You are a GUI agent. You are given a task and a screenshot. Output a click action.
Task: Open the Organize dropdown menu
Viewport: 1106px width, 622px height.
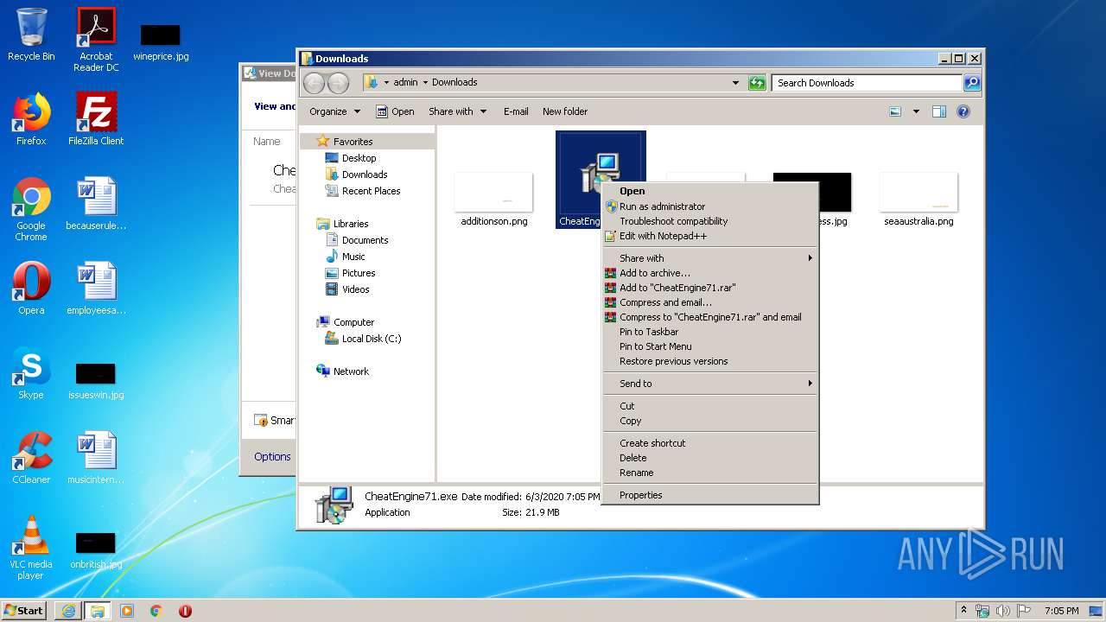coord(334,111)
